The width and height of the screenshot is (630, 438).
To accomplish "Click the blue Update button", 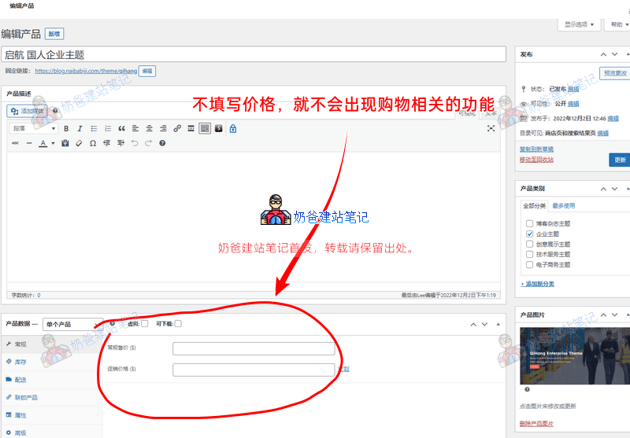I will (x=620, y=160).
